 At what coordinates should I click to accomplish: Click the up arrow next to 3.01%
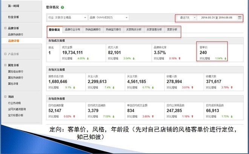192,88
